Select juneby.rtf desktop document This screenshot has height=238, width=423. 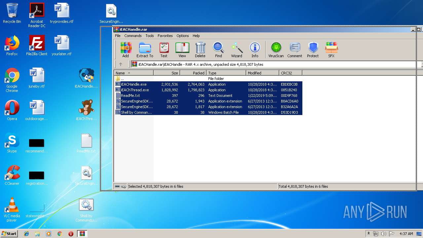pos(37,78)
